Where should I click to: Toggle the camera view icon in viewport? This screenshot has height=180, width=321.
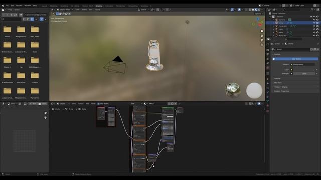(x=262, y=40)
